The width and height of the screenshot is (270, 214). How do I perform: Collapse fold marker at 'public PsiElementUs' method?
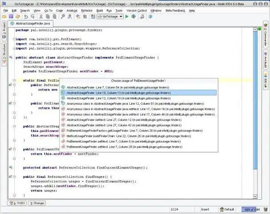(14, 149)
